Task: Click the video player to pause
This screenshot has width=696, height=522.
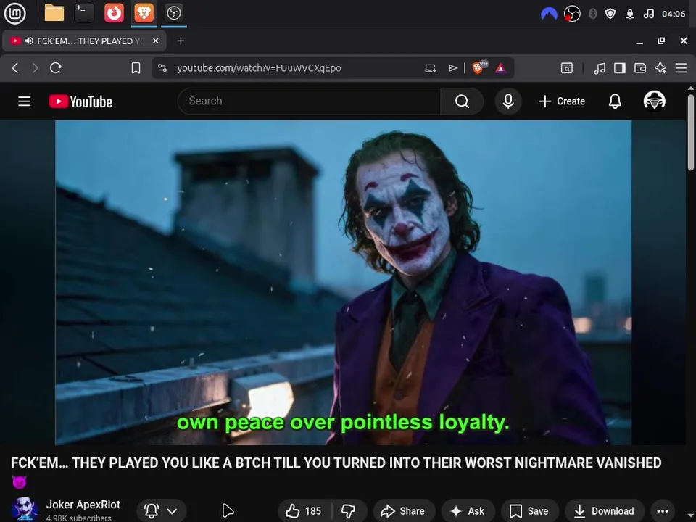Action: click(343, 282)
